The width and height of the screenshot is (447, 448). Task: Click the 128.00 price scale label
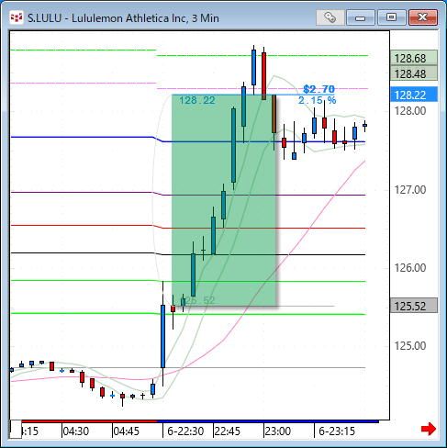tap(410, 111)
